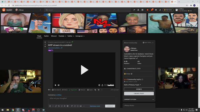Click the bulleted list icon in comment editor
The height and width of the screenshot is (112, 200).
point(75,106)
